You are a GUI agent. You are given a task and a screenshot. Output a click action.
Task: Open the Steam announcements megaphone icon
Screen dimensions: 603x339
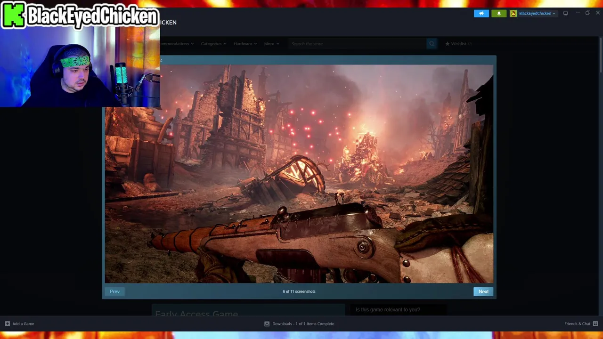pyautogui.click(x=481, y=13)
